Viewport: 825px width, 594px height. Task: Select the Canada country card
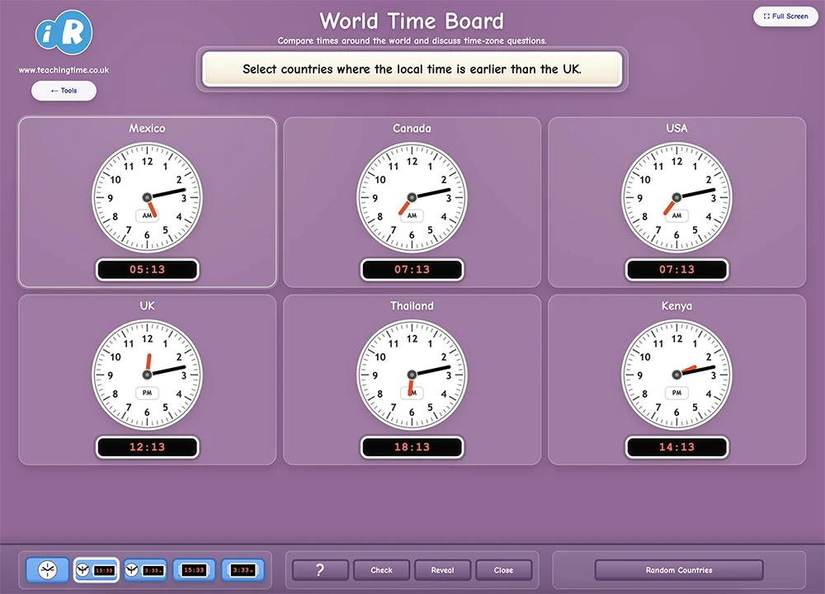412,202
